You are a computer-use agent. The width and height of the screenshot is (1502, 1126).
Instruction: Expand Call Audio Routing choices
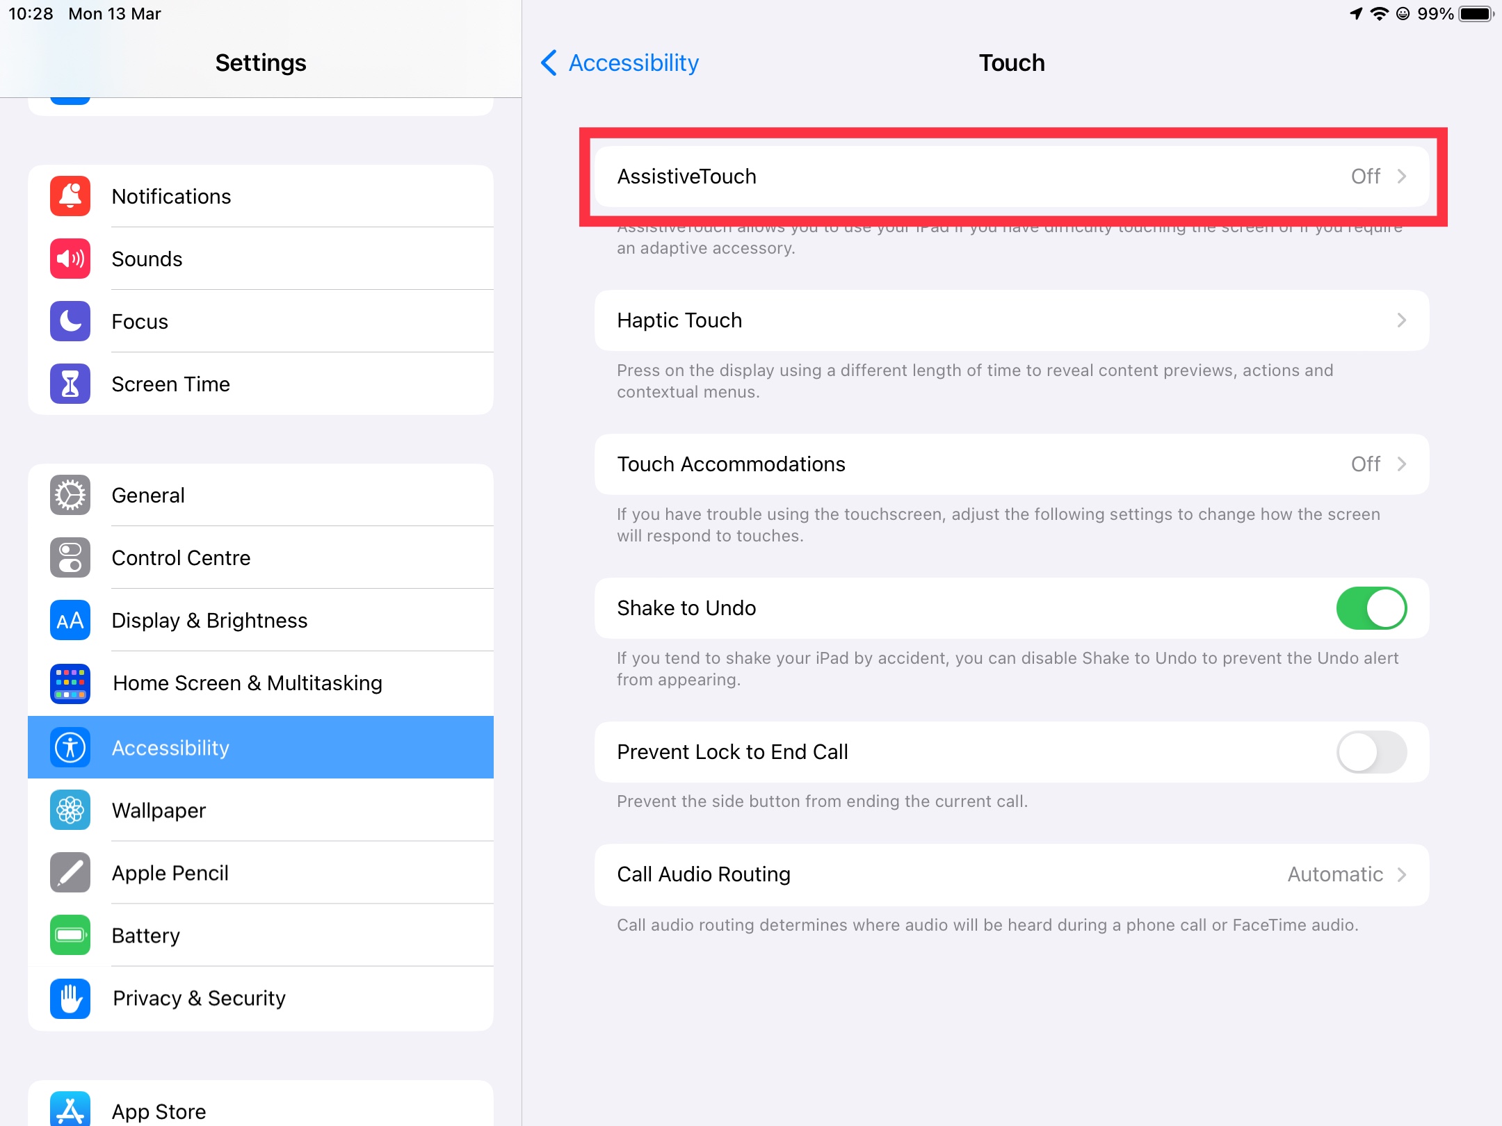[1008, 874]
